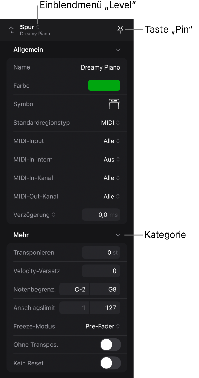Select the Freeze-Modus Pre-Fader menu
Screen dimensions: 199x378
[x=103, y=326]
